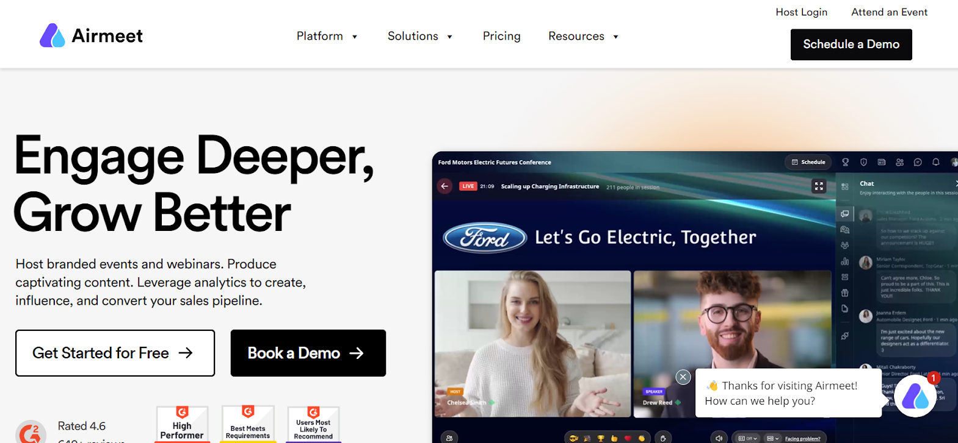This screenshot has width=958, height=443.
Task: Dismiss the Thanks for visiting Airmeet popup
Action: (683, 377)
